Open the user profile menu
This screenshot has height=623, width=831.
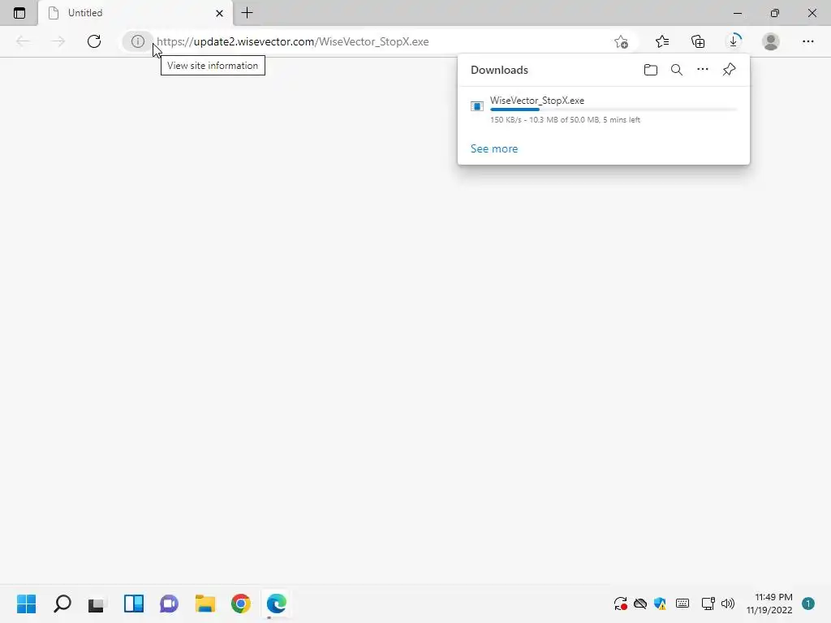pos(771,41)
